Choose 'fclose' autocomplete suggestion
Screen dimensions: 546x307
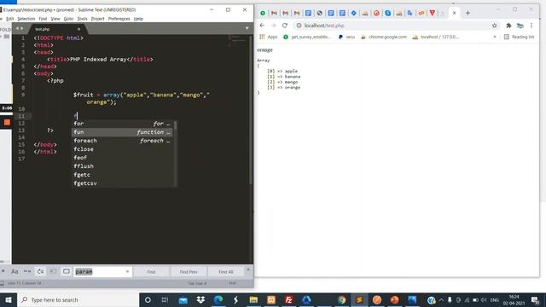[122, 149]
